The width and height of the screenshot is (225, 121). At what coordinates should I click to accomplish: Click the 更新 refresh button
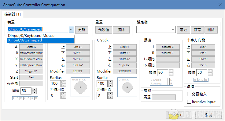coord(82,30)
